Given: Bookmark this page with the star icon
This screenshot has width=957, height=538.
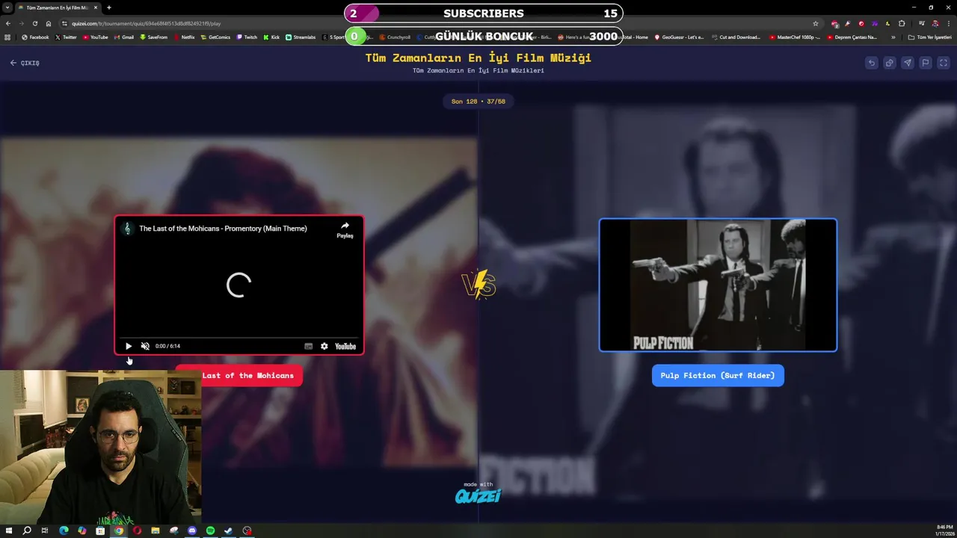Looking at the screenshot, I should click(815, 23).
